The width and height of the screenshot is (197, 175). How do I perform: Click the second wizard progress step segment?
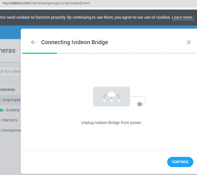point(76,53)
